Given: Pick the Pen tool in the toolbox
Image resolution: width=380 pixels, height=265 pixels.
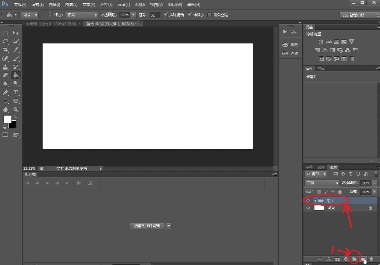Looking at the screenshot, I should tap(6, 92).
